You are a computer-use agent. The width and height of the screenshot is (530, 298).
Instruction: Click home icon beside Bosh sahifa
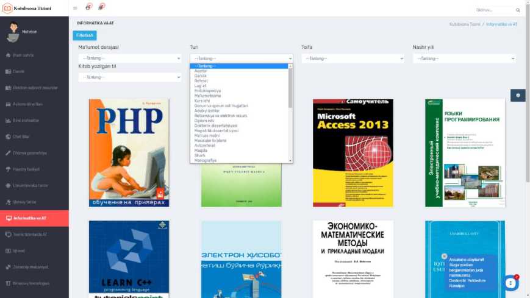pos(8,55)
